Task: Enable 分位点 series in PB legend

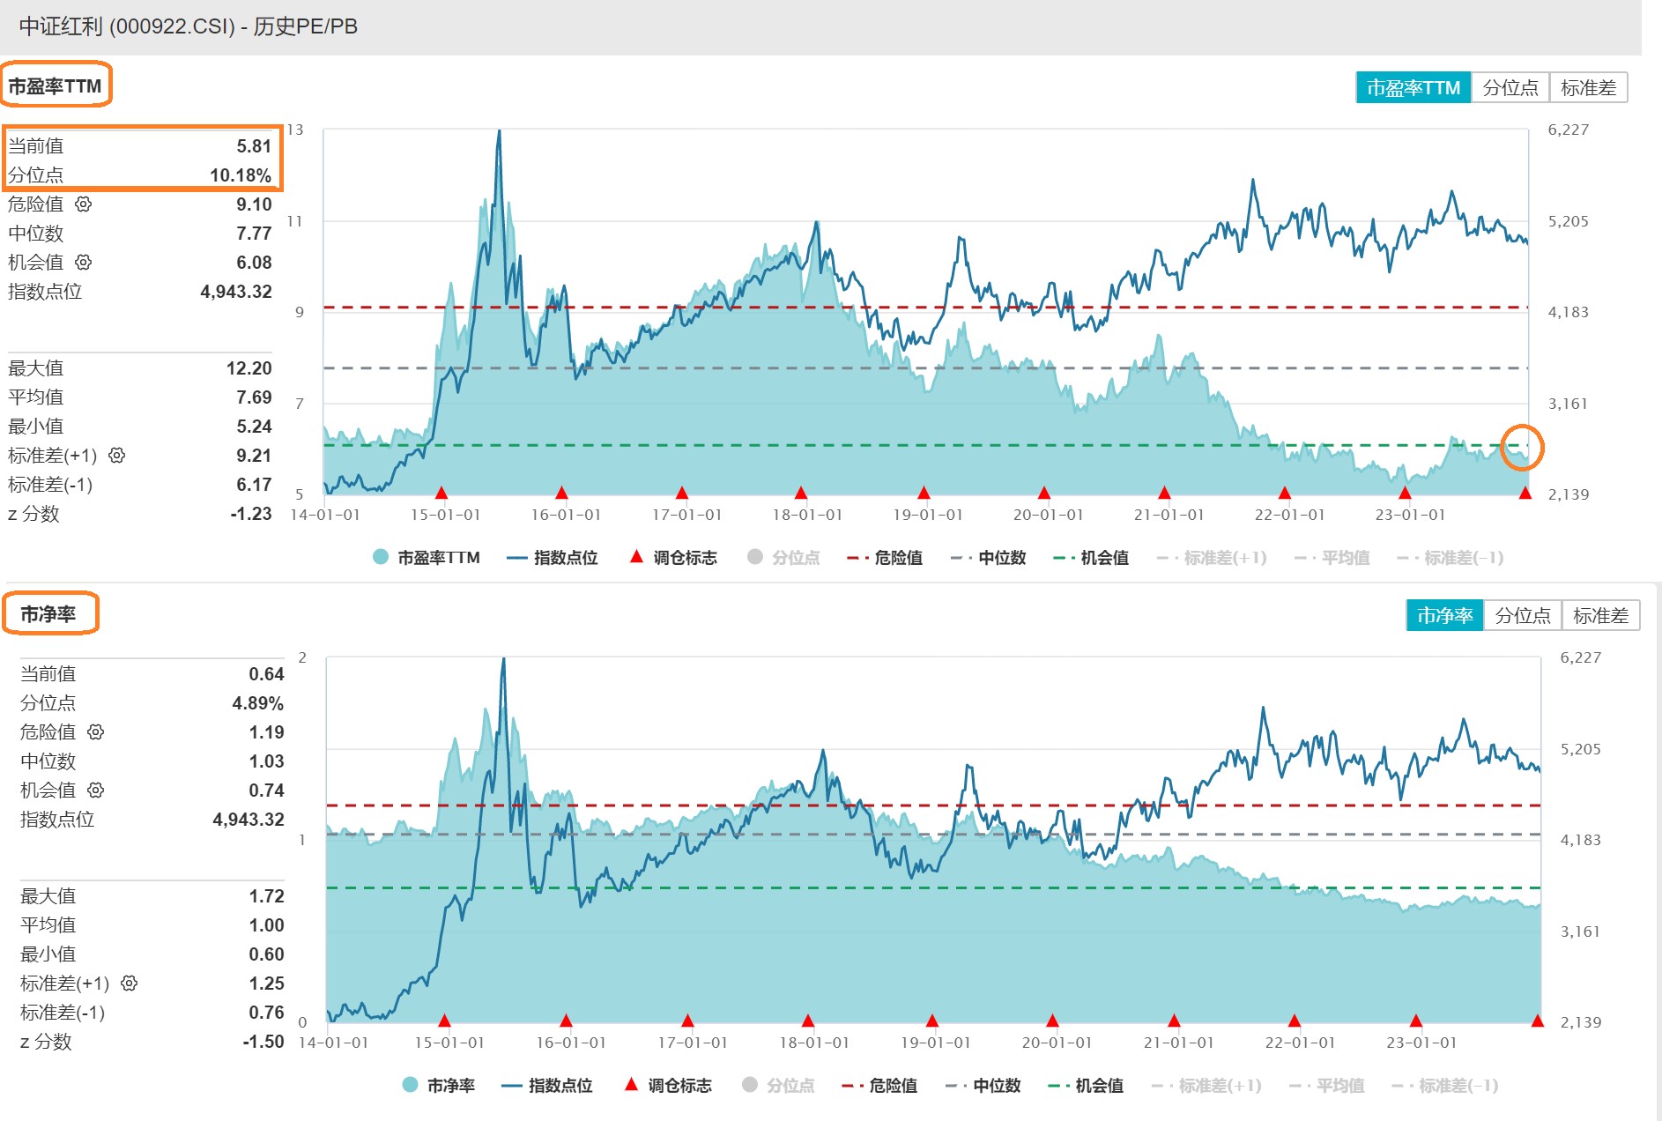Action: 778,1086
